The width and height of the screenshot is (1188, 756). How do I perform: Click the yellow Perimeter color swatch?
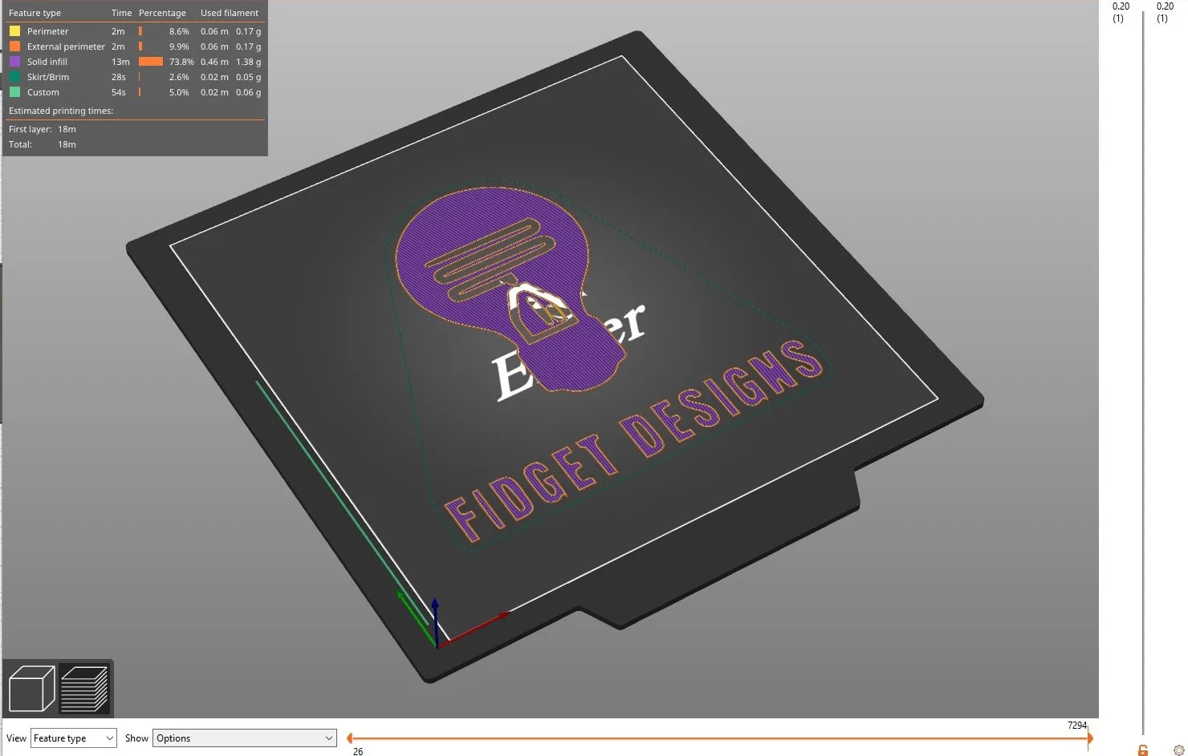pyautogui.click(x=14, y=31)
